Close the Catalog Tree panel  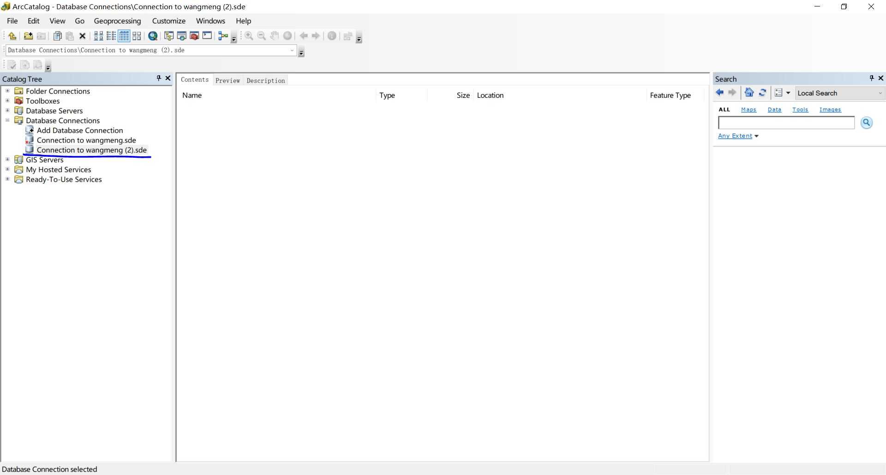pos(168,78)
